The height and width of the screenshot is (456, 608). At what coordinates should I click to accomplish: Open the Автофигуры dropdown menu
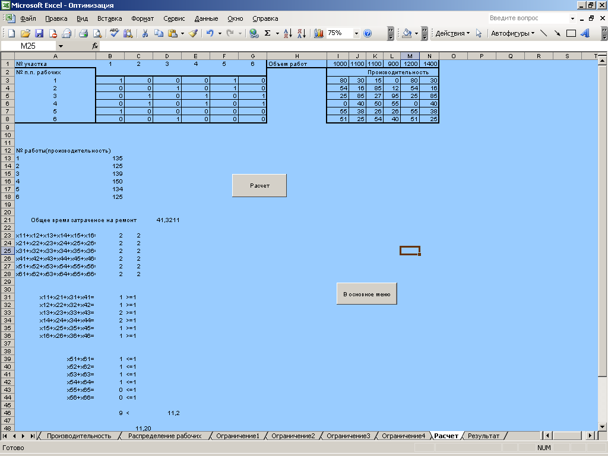tap(512, 33)
